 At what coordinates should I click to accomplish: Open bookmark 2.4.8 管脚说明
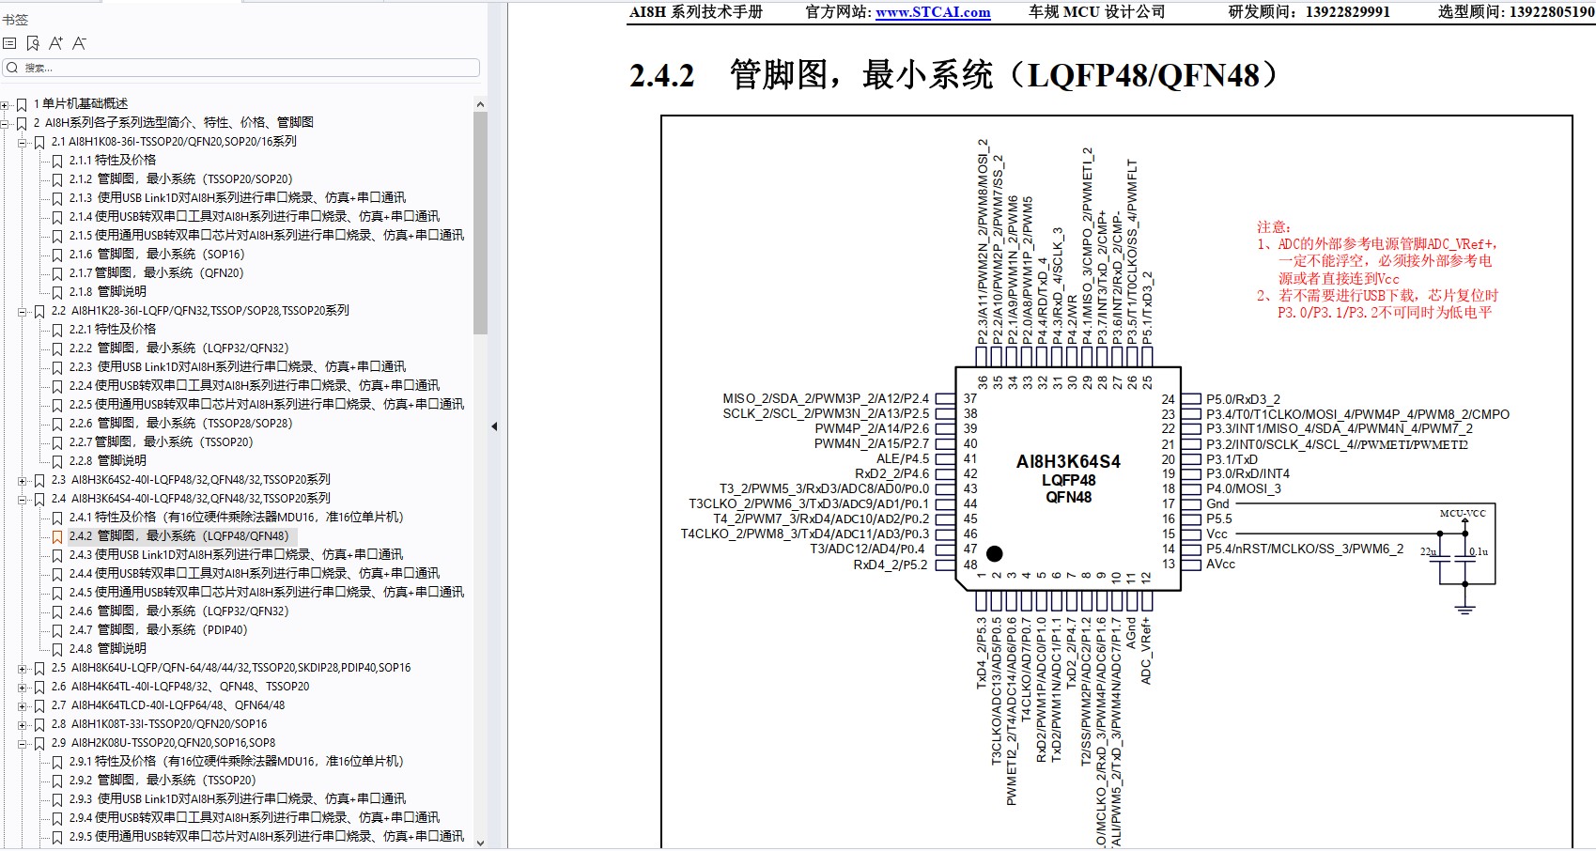click(x=108, y=648)
